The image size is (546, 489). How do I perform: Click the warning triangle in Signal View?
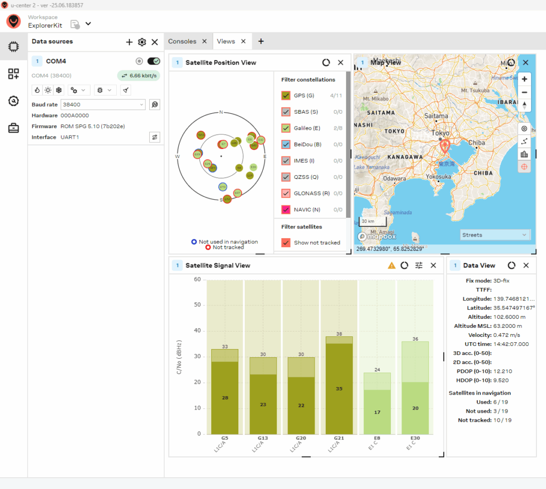click(x=392, y=265)
